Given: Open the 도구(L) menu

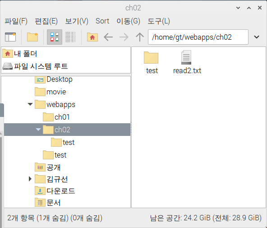Looking at the screenshot, I should [159, 21].
